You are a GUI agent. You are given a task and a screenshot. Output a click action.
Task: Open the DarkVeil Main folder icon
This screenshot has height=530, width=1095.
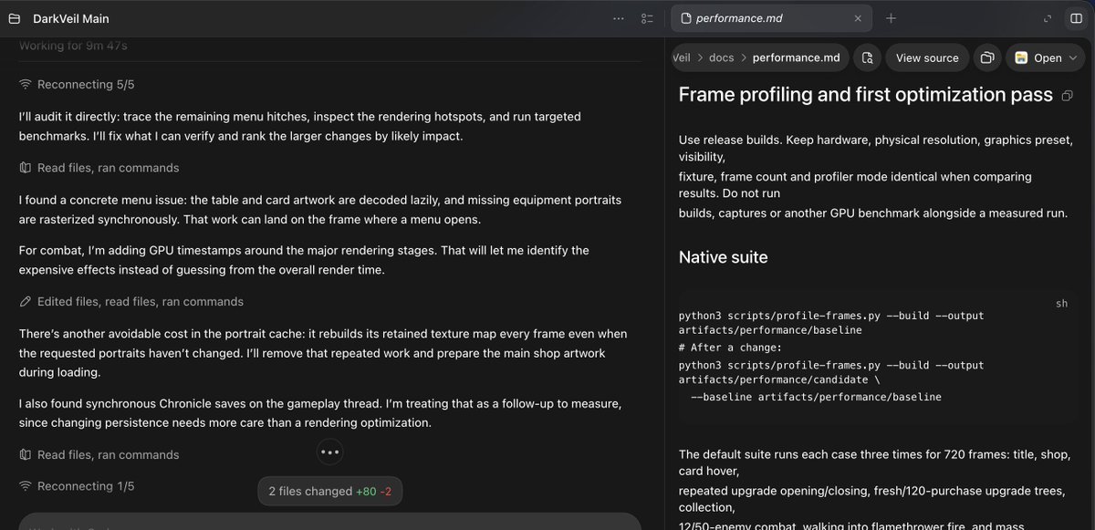[14, 18]
